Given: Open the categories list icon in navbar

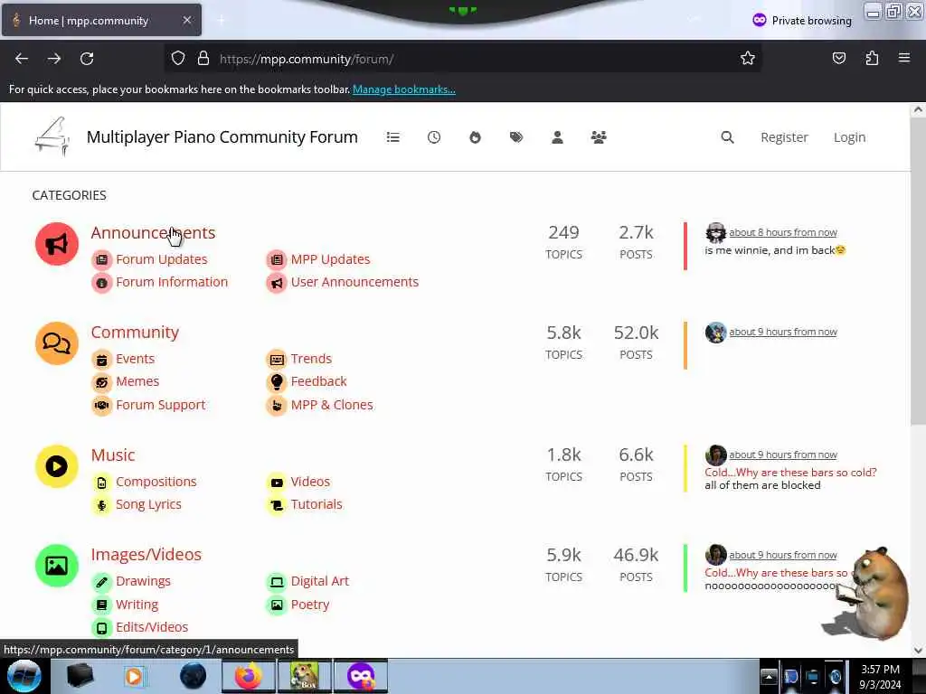Looking at the screenshot, I should coord(392,137).
